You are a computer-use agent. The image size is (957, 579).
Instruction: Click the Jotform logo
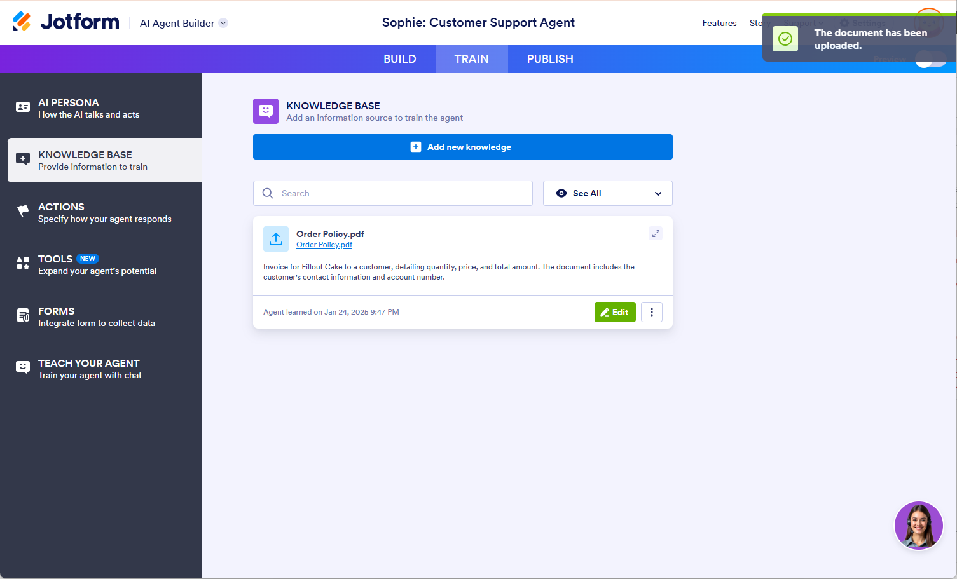65,22
